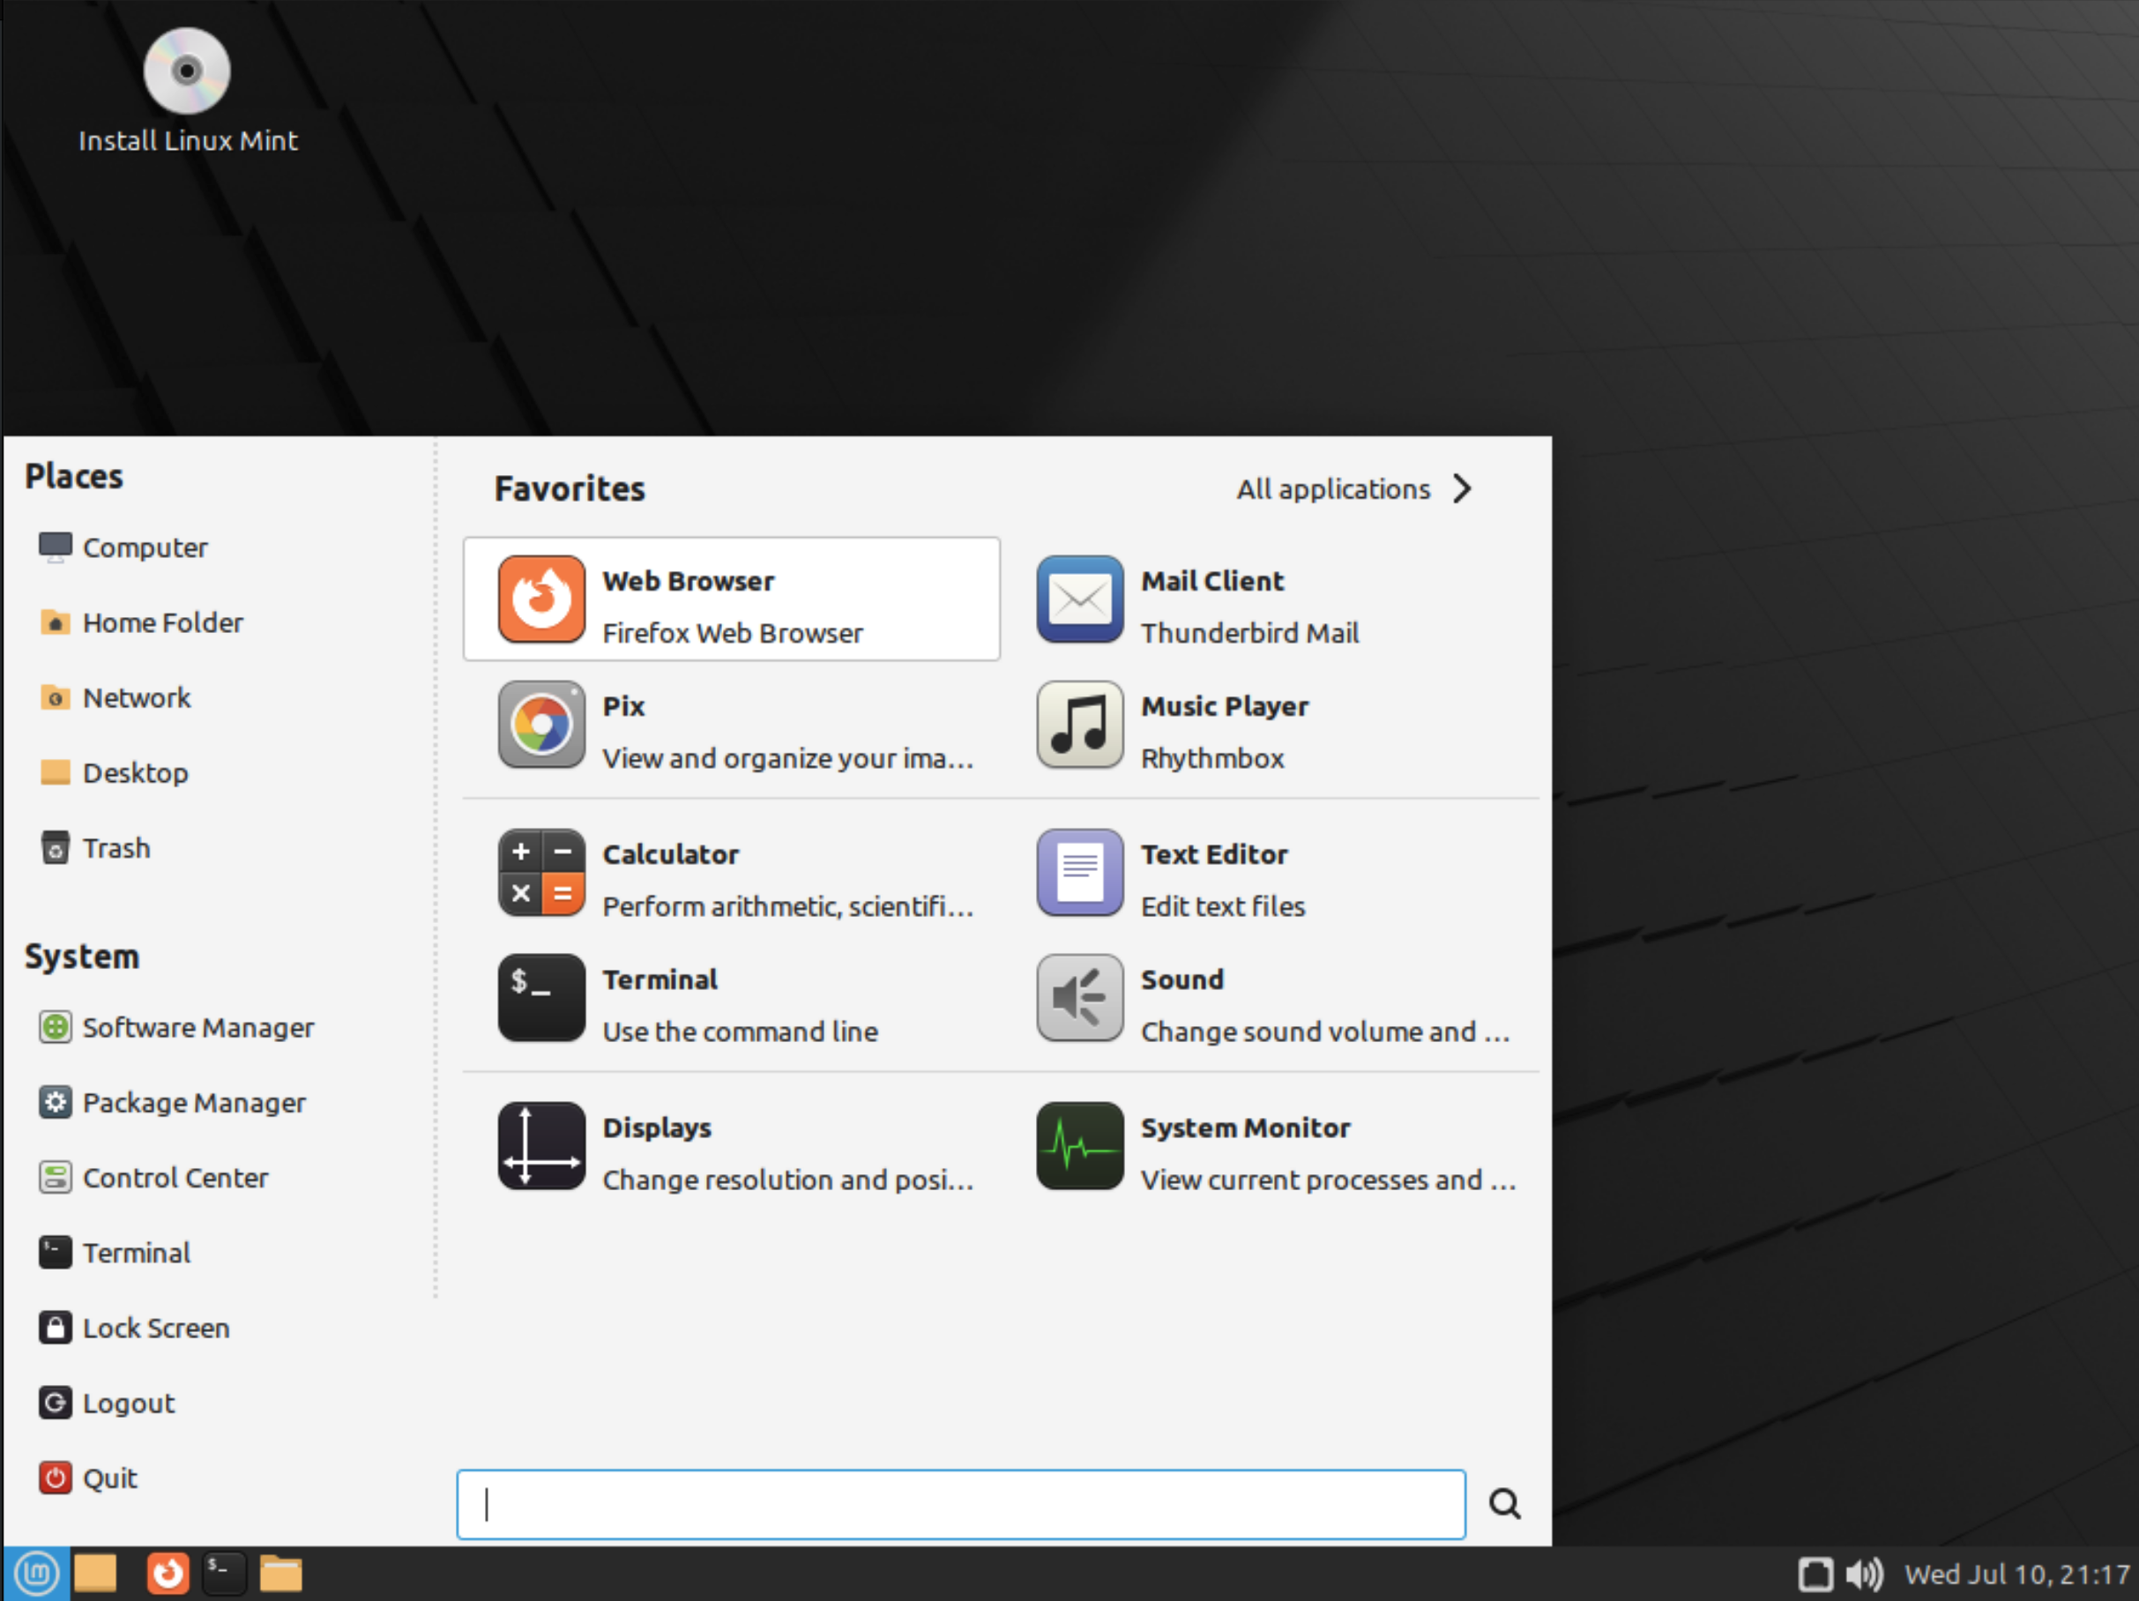Lock the screen
The width and height of the screenshot is (2139, 1601).
coord(156,1328)
